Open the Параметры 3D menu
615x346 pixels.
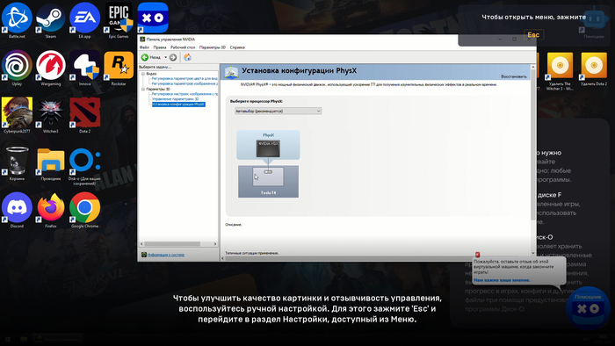[213, 47]
